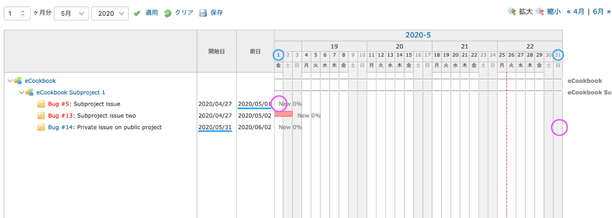Click the 2020-5 month header link
Viewport: 612px width, 218px height.
coord(418,35)
